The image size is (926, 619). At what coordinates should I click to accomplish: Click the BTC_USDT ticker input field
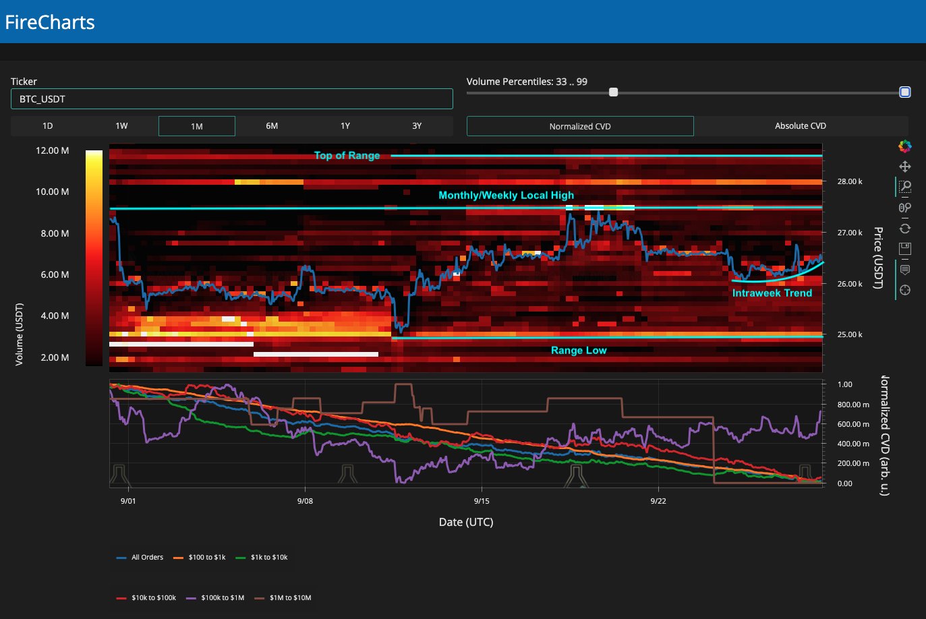click(x=232, y=99)
